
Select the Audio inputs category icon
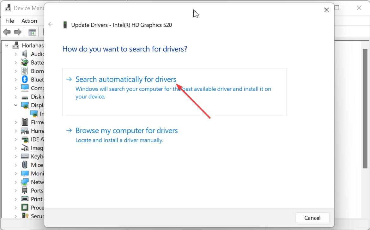[25, 54]
